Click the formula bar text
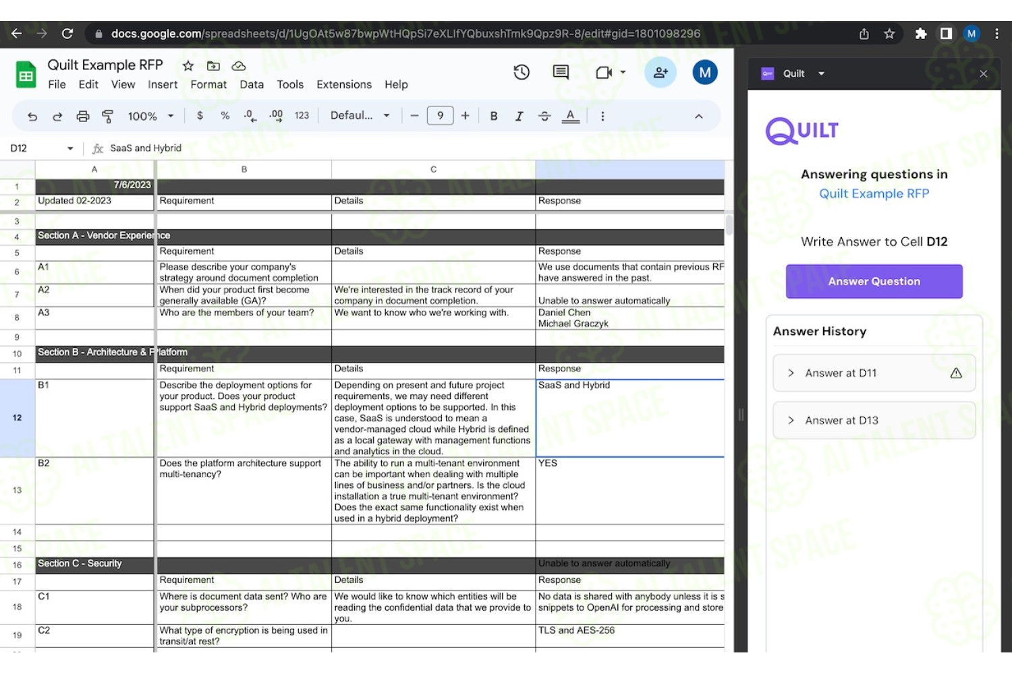Viewport: 1012px width, 674px height. [146, 148]
